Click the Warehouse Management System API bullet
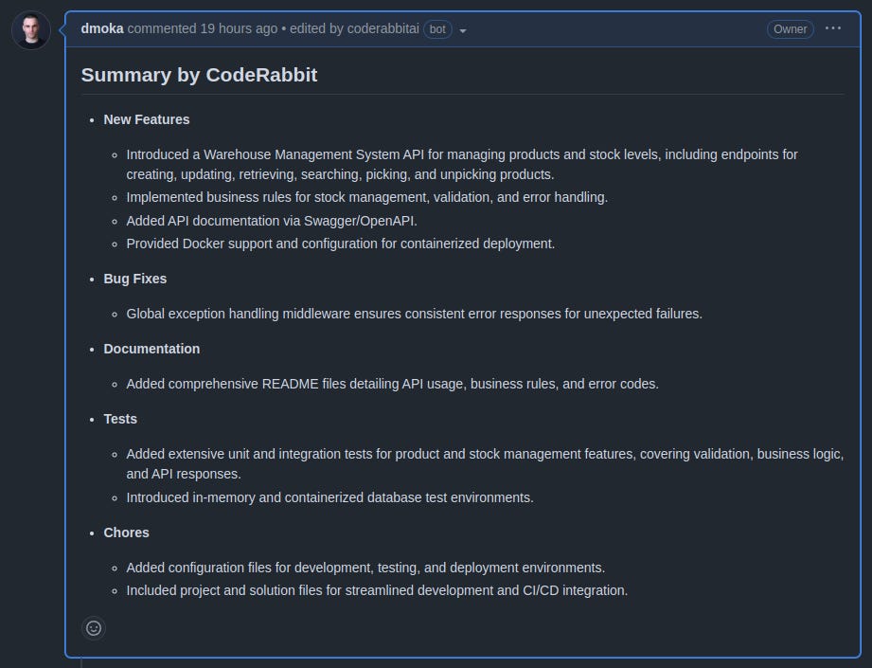The height and width of the screenshot is (668, 872). click(462, 164)
